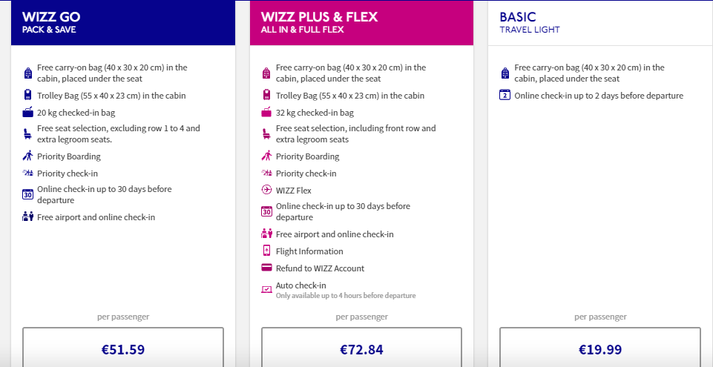Click WIZZ PLUS free seat selection icon
Viewport: 713px width, 367px height.
[x=267, y=133]
